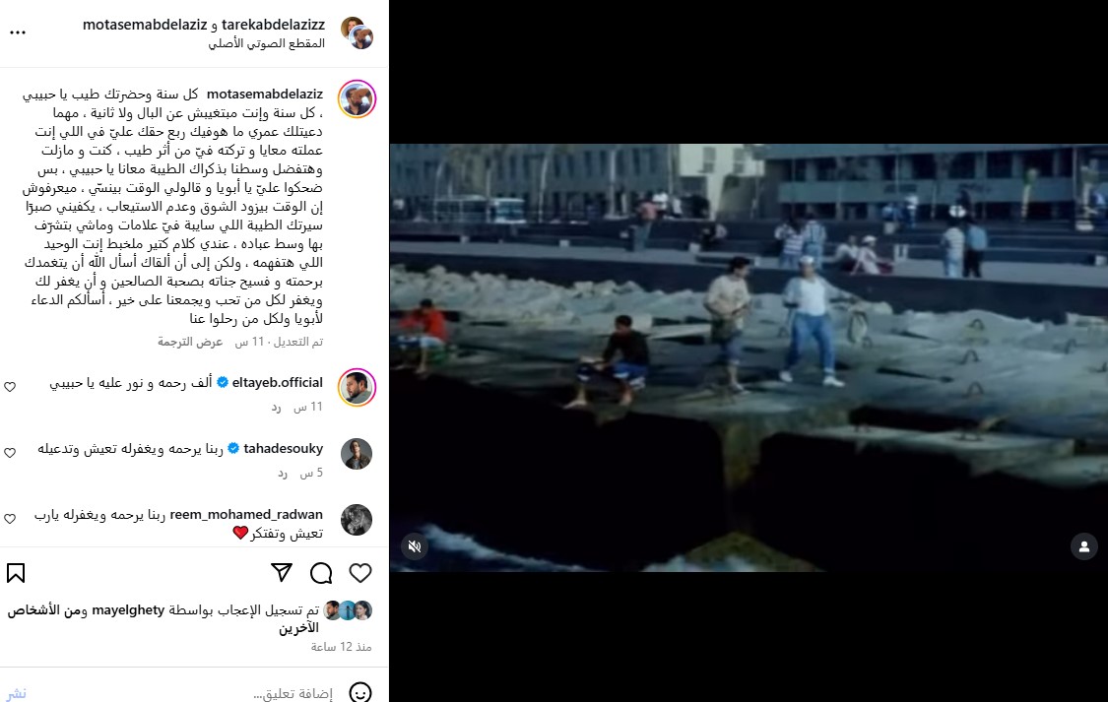Show translation via عرض الترجمة
The width and height of the screenshot is (1108, 702).
pyautogui.click(x=190, y=342)
